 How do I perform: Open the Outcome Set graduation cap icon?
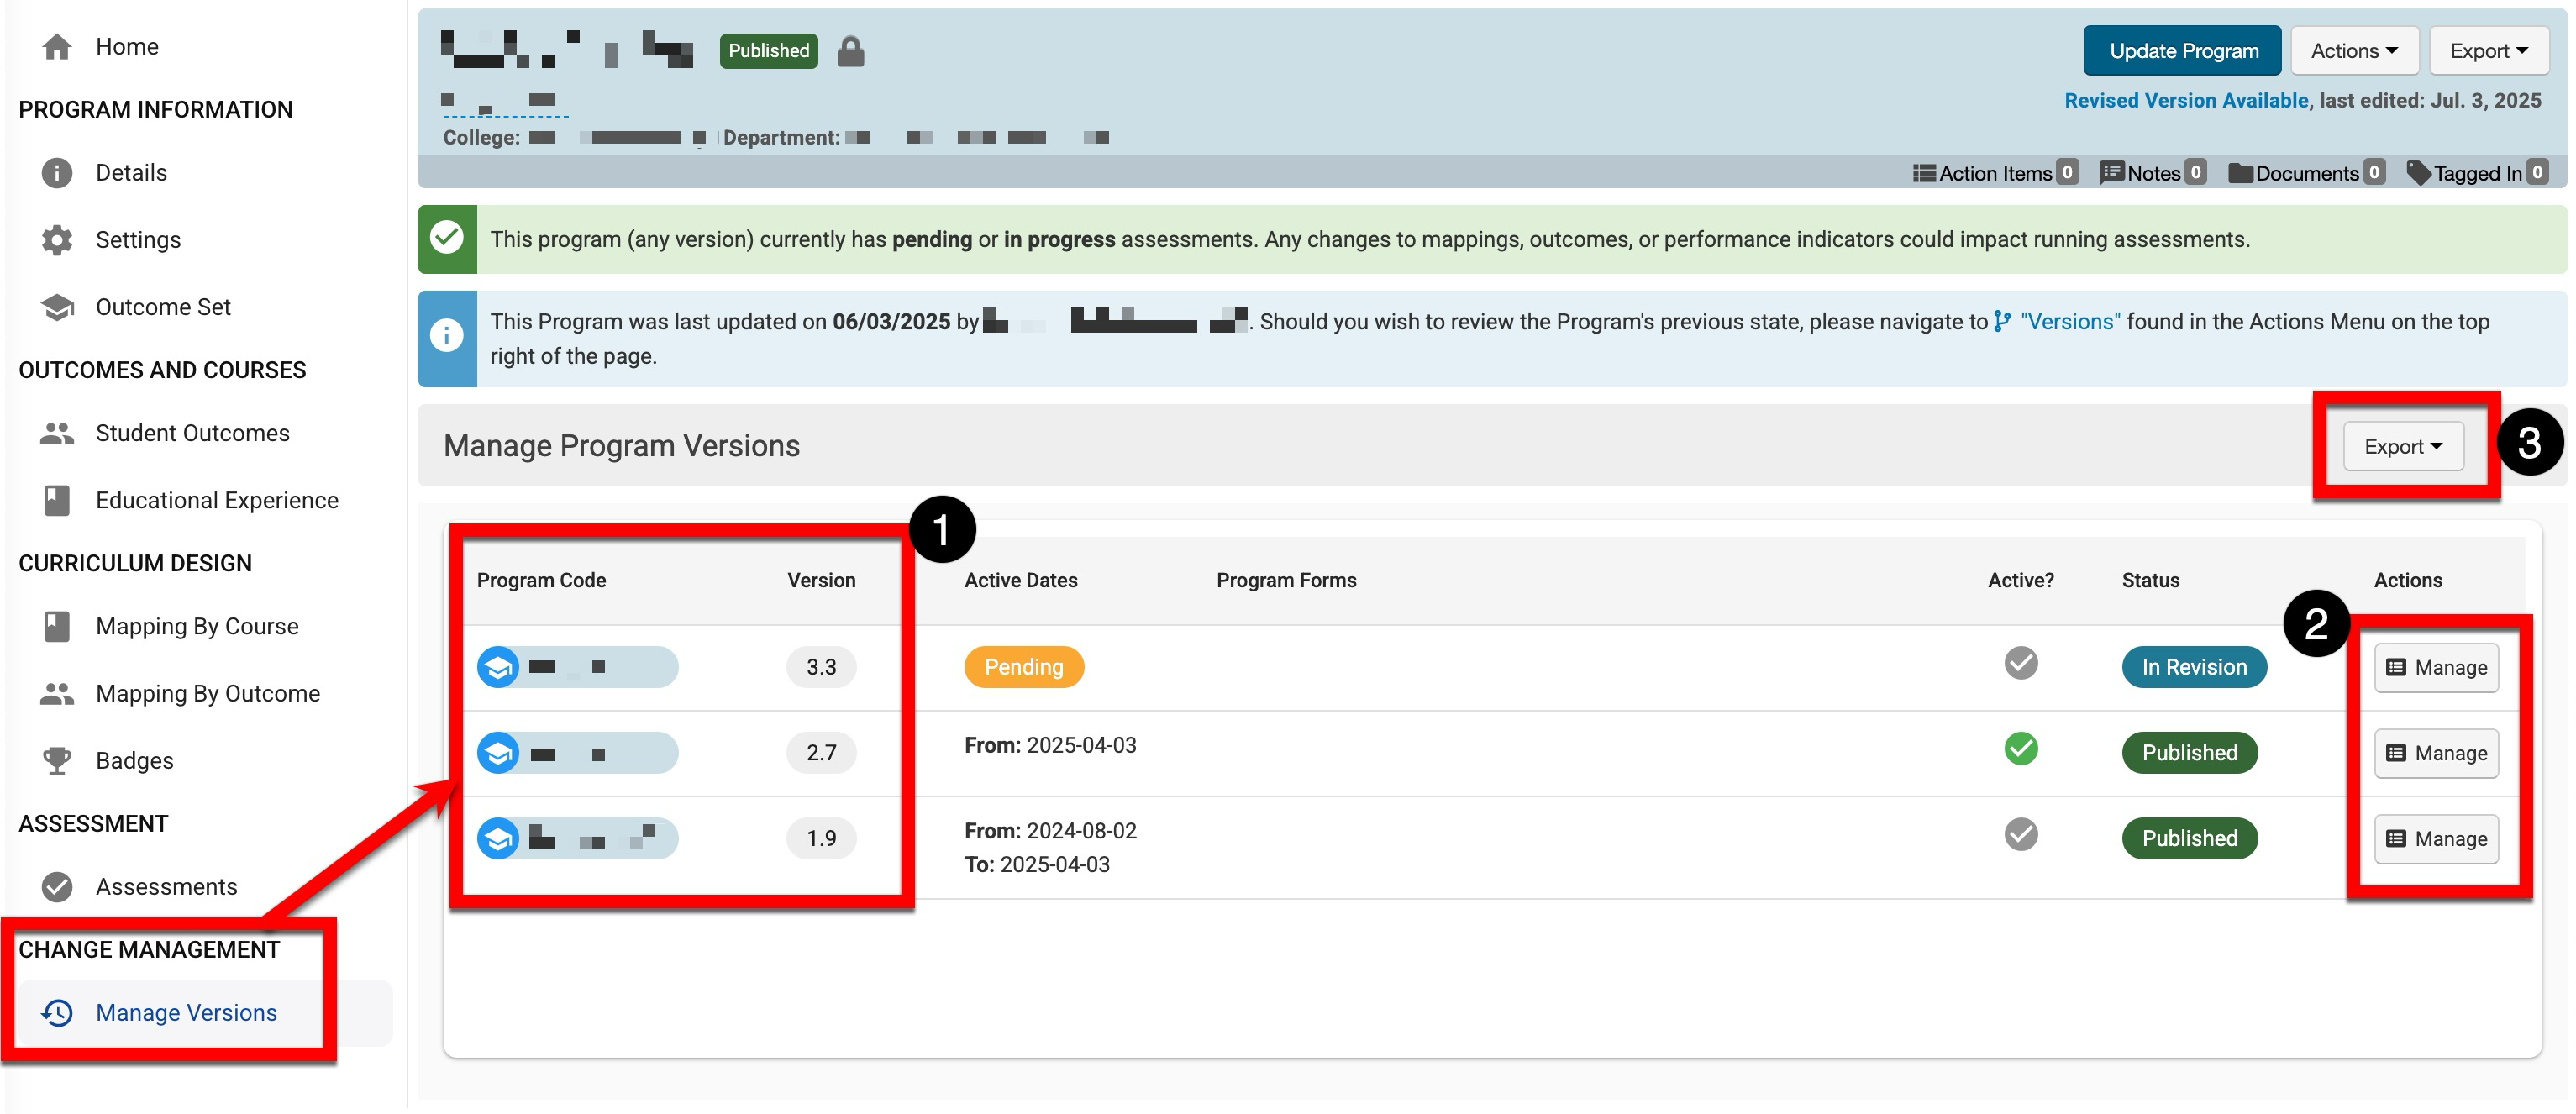[57, 307]
